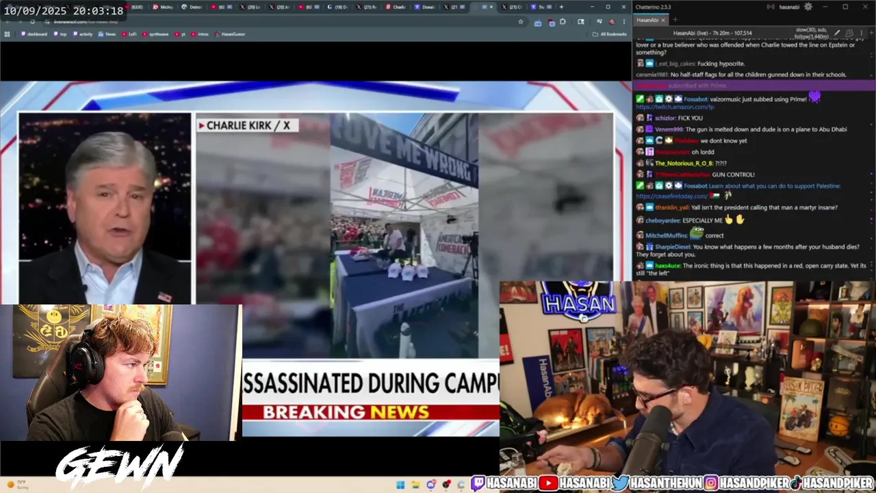Viewport: 876px width, 493px height.
Task: Click username Venem999 in chat
Action: (x=669, y=129)
